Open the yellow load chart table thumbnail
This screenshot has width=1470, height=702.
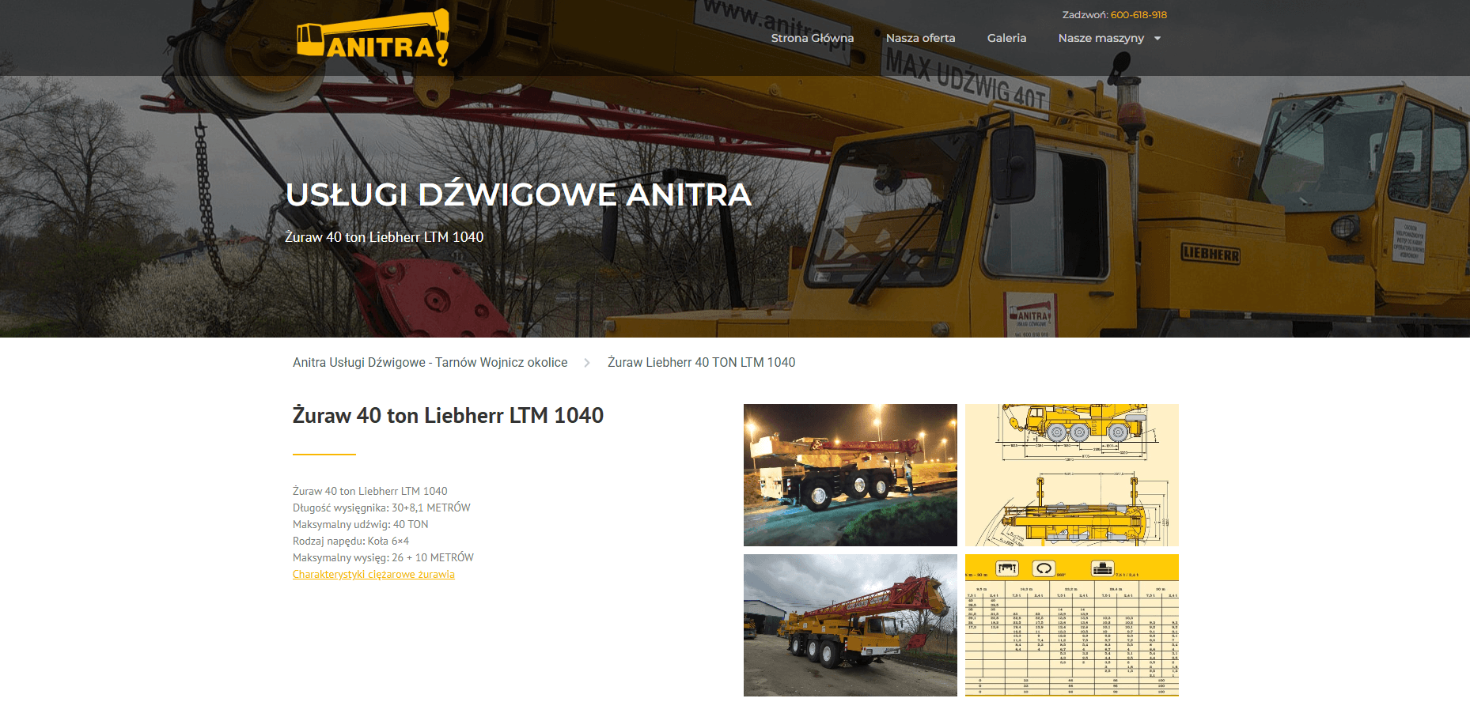[x=1072, y=625]
